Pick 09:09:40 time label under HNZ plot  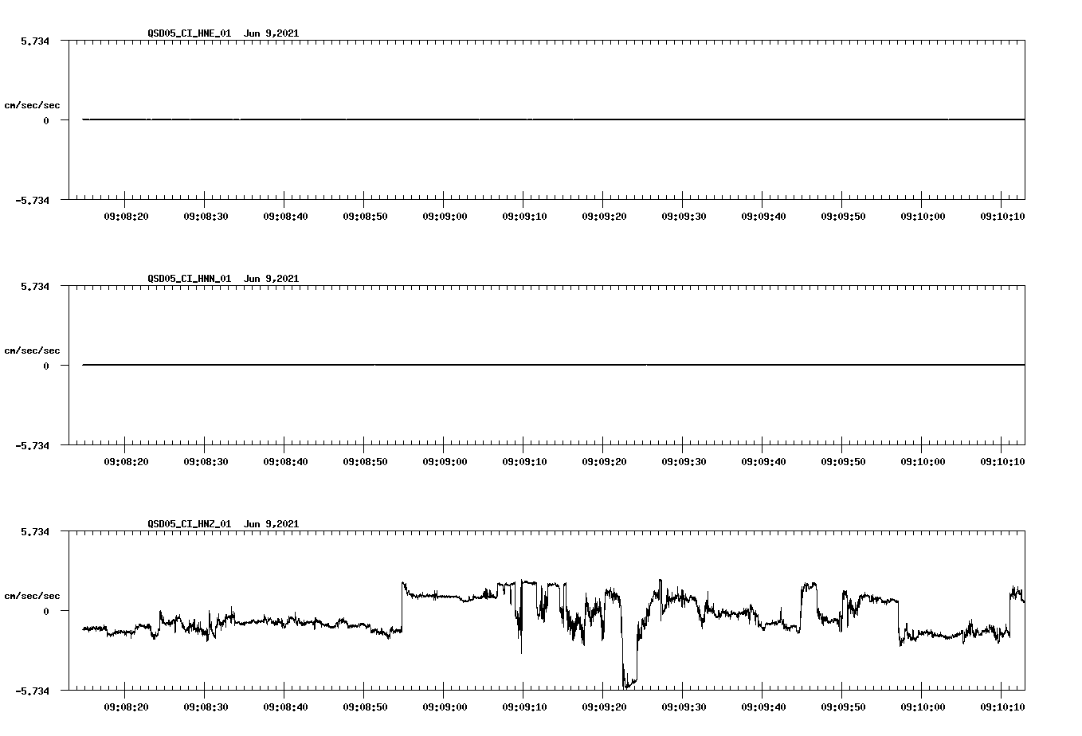coord(763,707)
